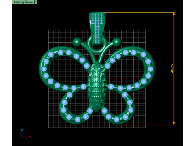
Task: Click the left antenna ball
Action: pyautogui.click(x=77, y=42)
